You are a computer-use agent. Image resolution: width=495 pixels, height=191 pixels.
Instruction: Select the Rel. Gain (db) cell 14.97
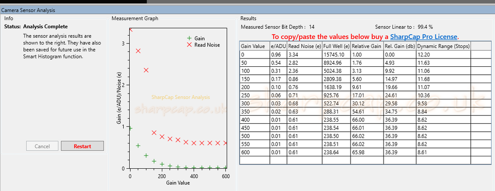click(399, 79)
